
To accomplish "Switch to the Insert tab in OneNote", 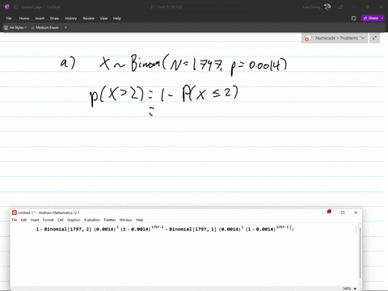I will (x=40, y=19).
